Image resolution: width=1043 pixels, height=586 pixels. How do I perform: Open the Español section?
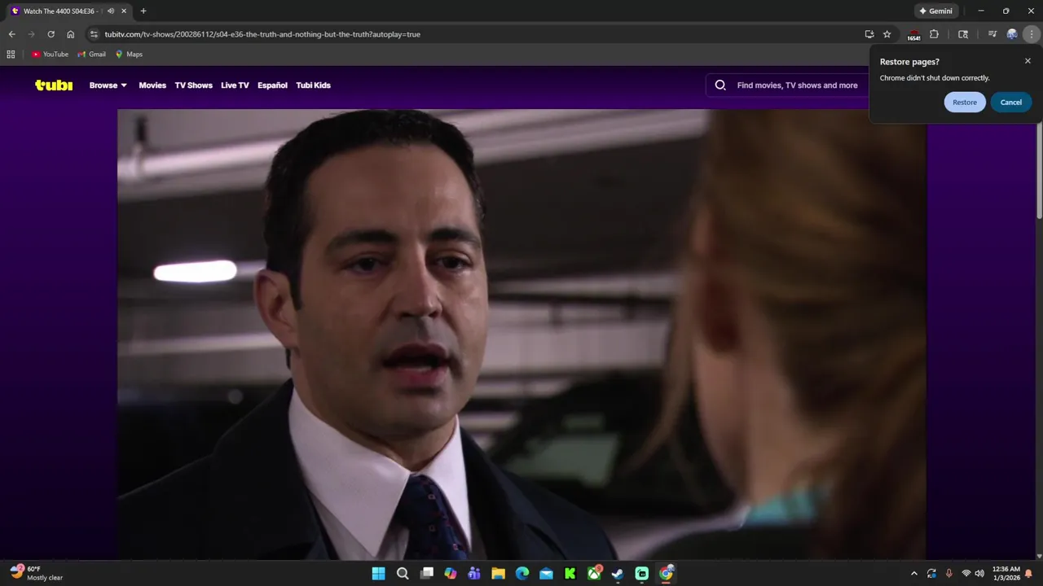tap(272, 85)
